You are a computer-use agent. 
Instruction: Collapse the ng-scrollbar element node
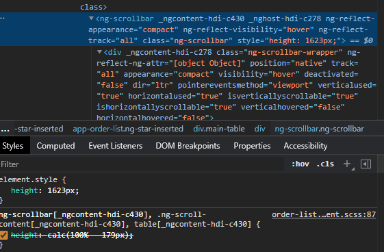click(x=91, y=18)
